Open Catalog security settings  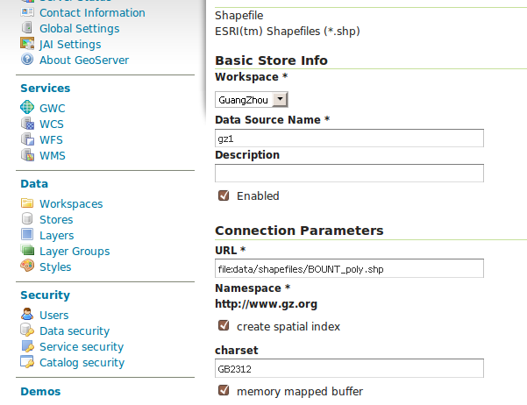click(x=82, y=362)
